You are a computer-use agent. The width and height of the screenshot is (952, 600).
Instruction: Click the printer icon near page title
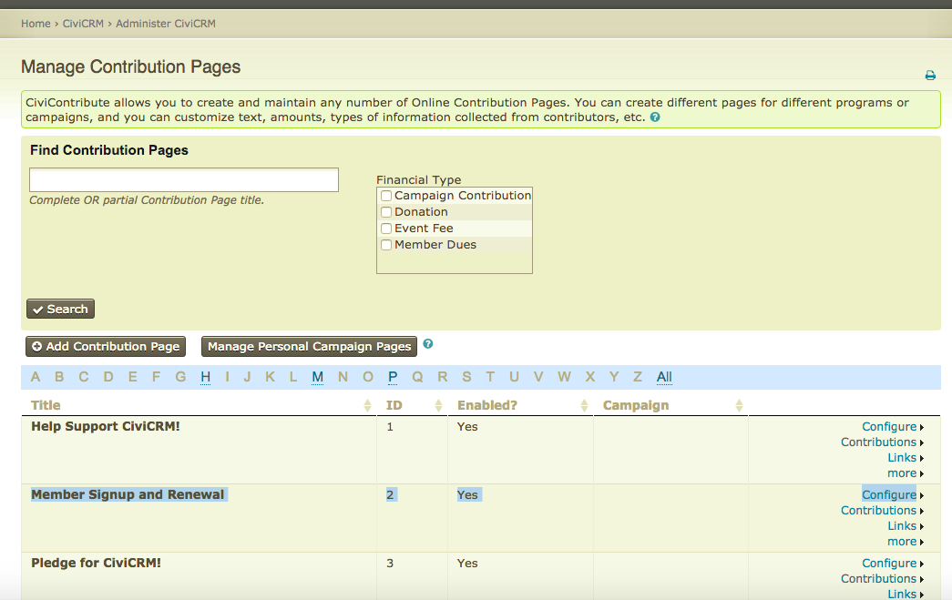tap(930, 76)
